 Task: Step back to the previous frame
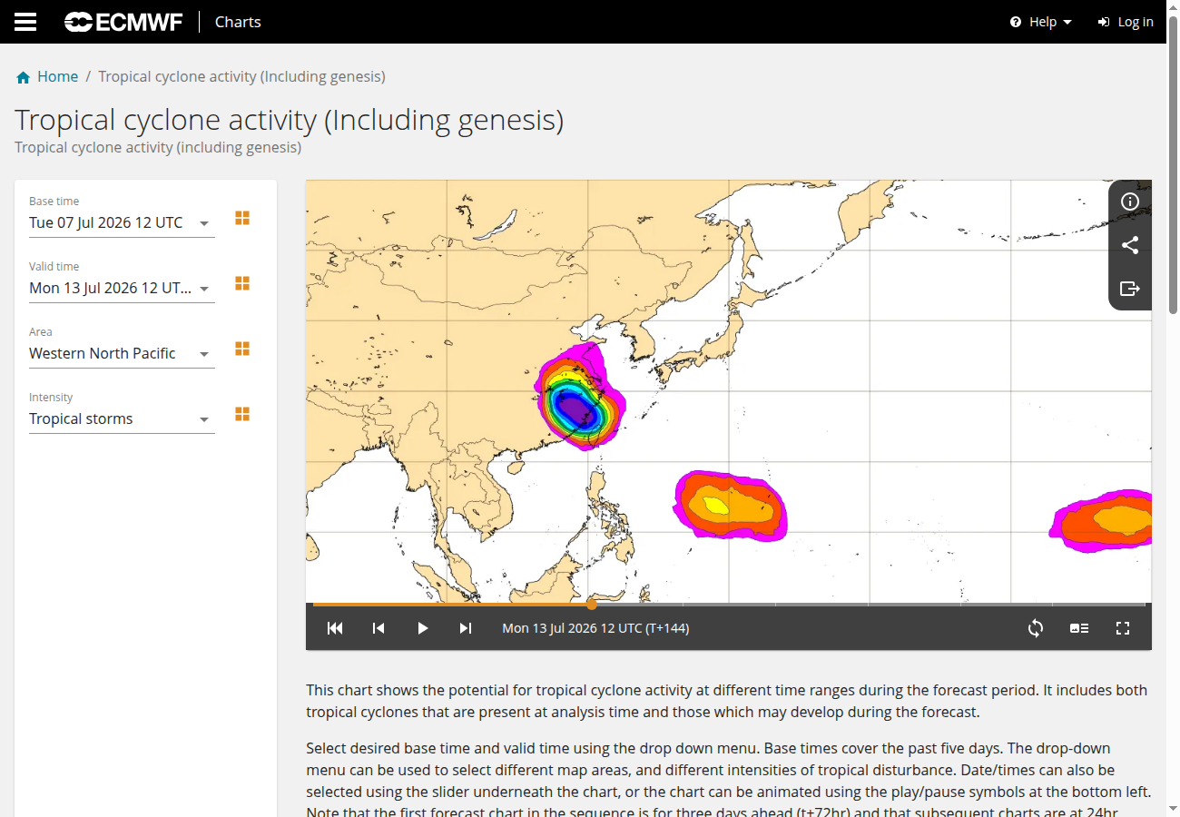(379, 628)
